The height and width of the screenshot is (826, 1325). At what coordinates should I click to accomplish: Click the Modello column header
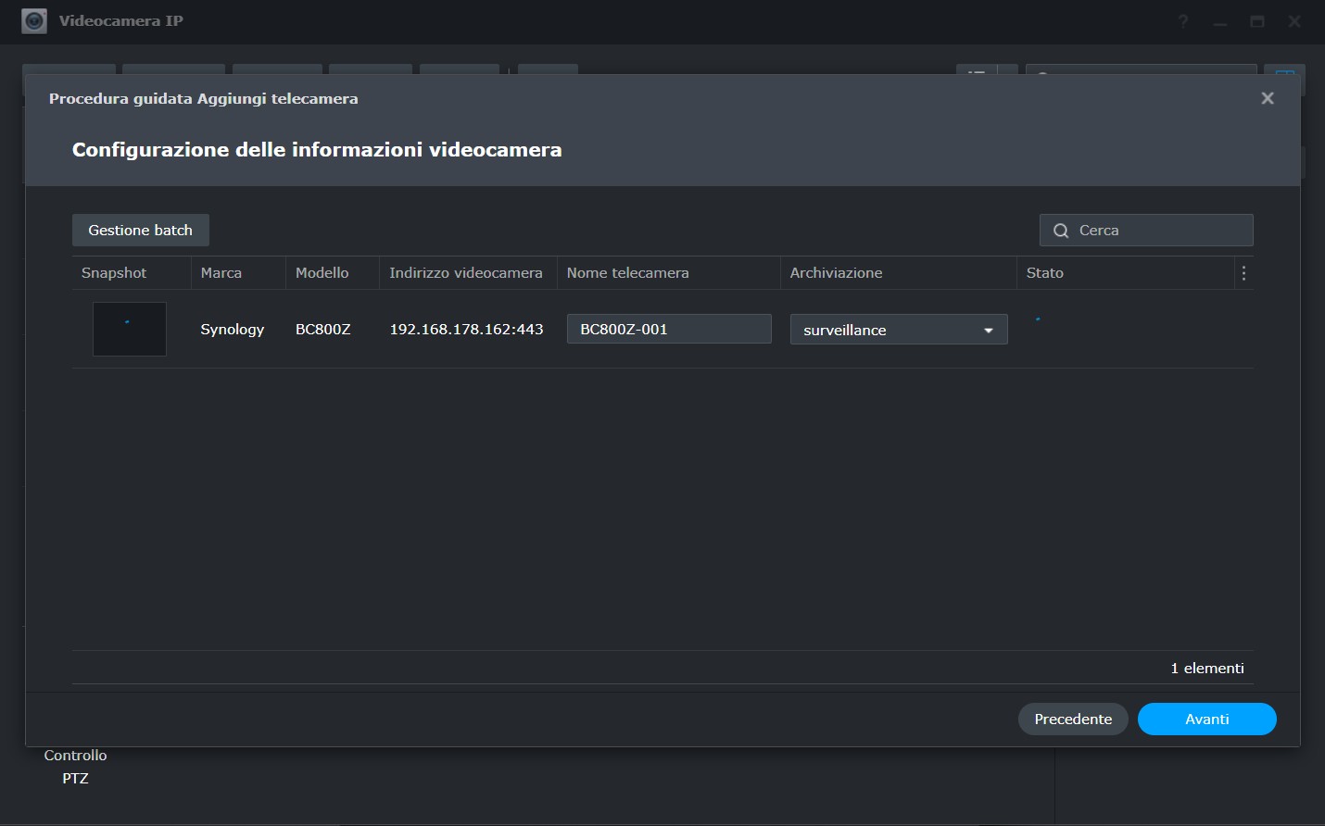322,273
